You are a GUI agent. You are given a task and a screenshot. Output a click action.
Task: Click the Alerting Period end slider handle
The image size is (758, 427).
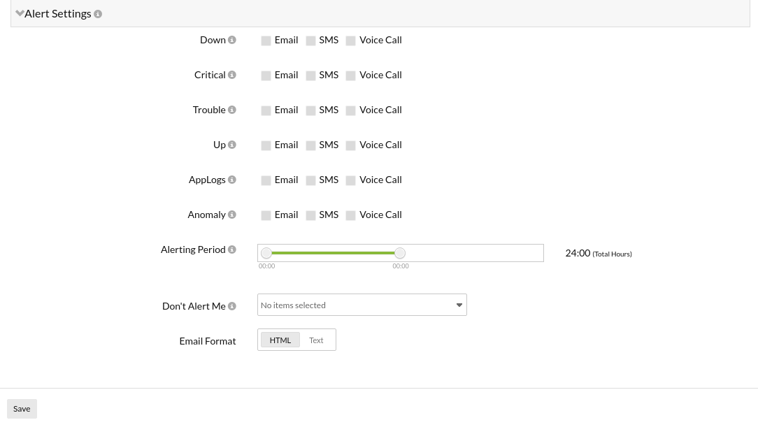click(x=400, y=253)
